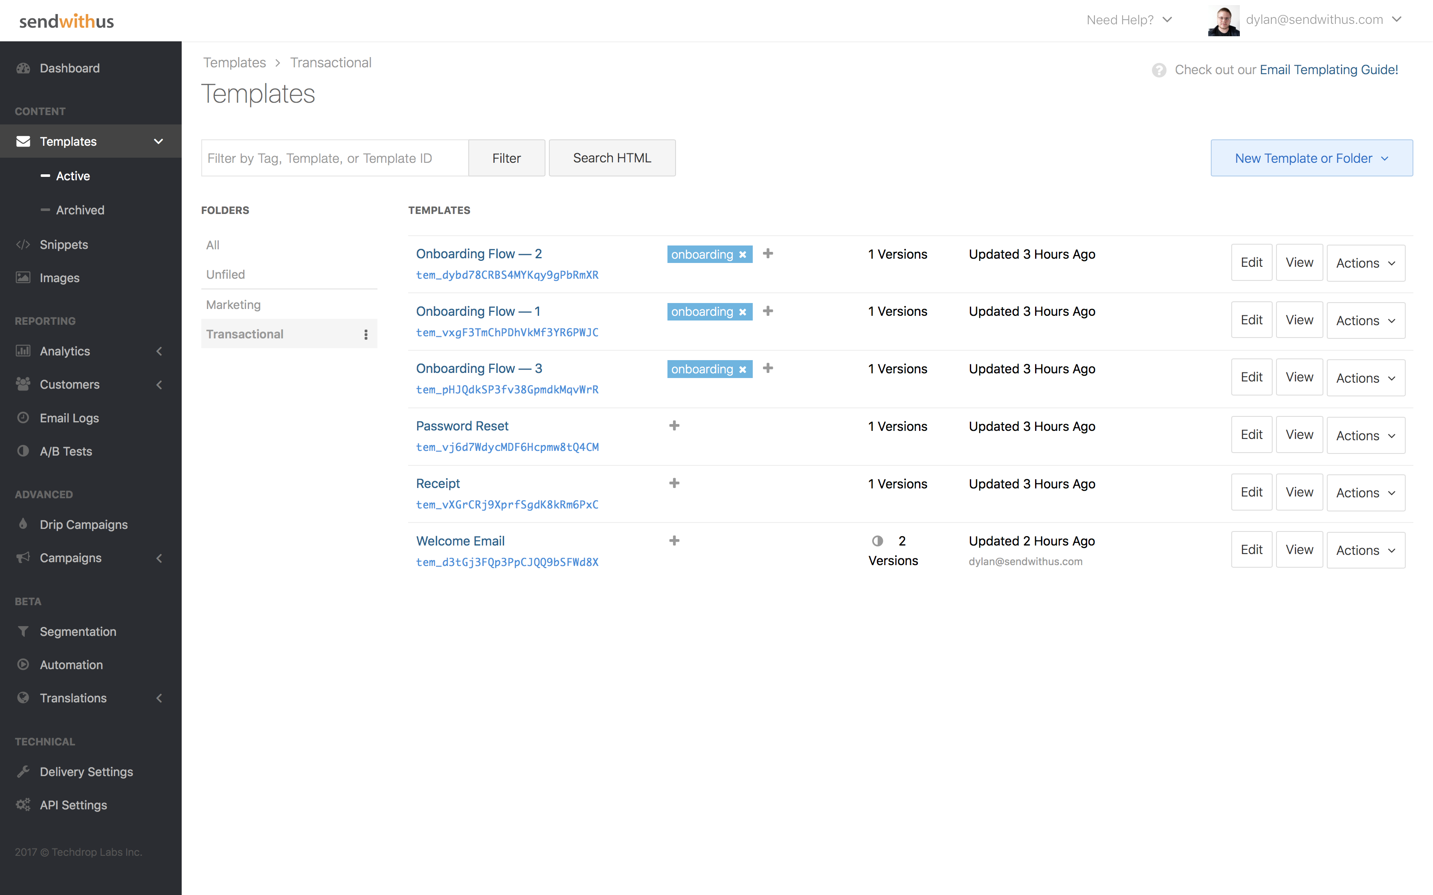Click the Dashboard gauge icon
The width and height of the screenshot is (1433, 895).
pyautogui.click(x=23, y=68)
